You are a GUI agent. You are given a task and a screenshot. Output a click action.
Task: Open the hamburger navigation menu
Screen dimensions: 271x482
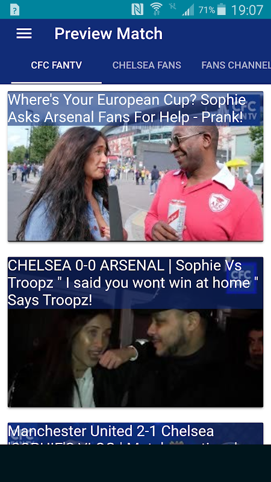pos(24,34)
